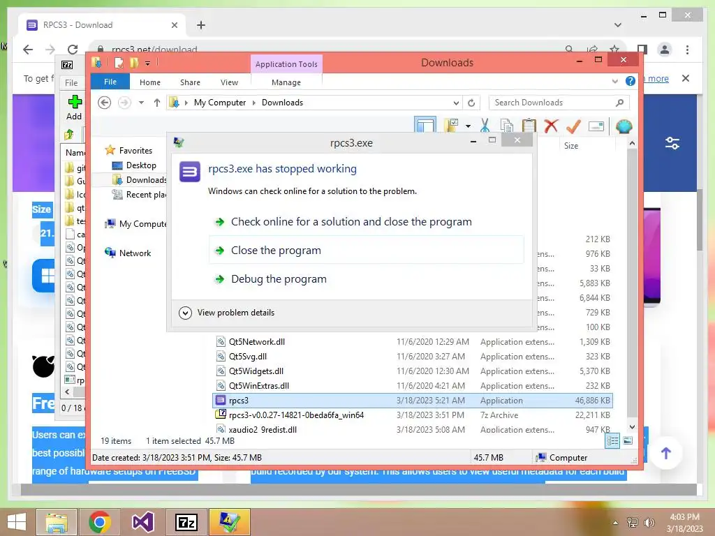Open Quick Access Toolbar customize dropdown

(x=148, y=63)
